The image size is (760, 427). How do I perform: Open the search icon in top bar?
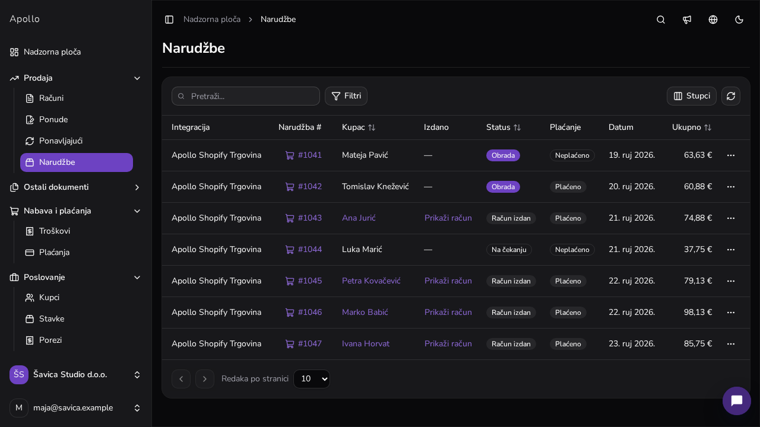[x=661, y=20]
